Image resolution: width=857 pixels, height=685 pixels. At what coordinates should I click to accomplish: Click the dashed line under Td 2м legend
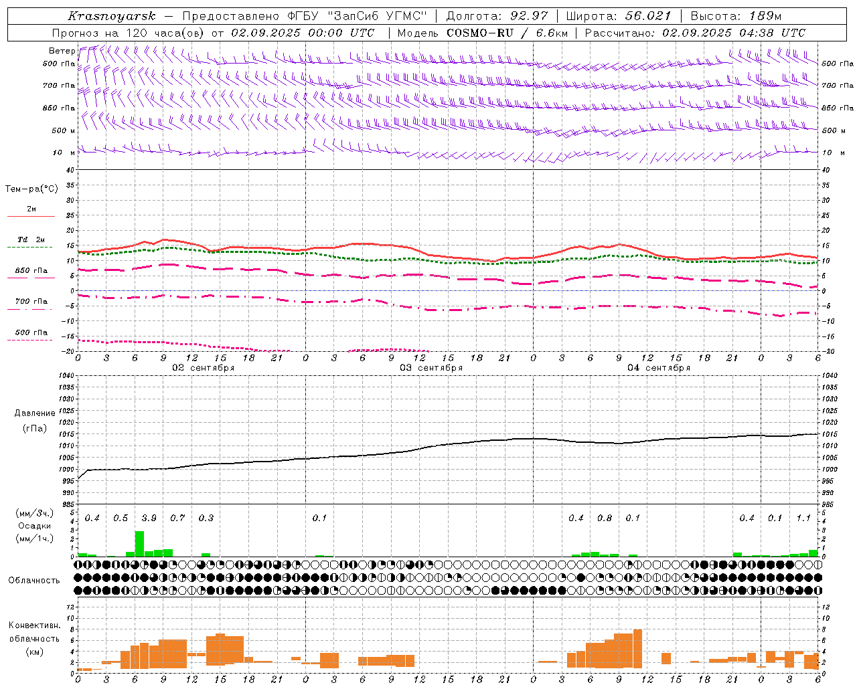pyautogui.click(x=31, y=247)
